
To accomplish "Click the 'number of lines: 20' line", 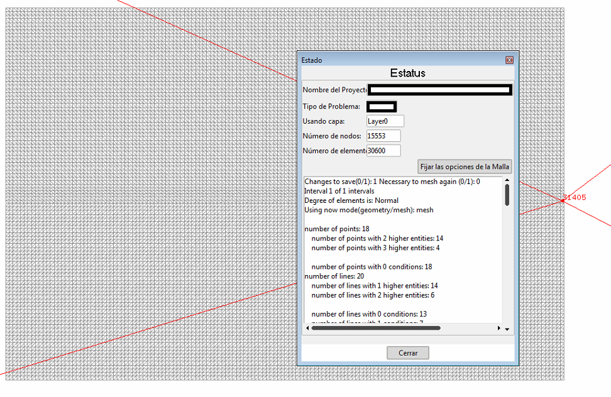I will click(x=326, y=276).
